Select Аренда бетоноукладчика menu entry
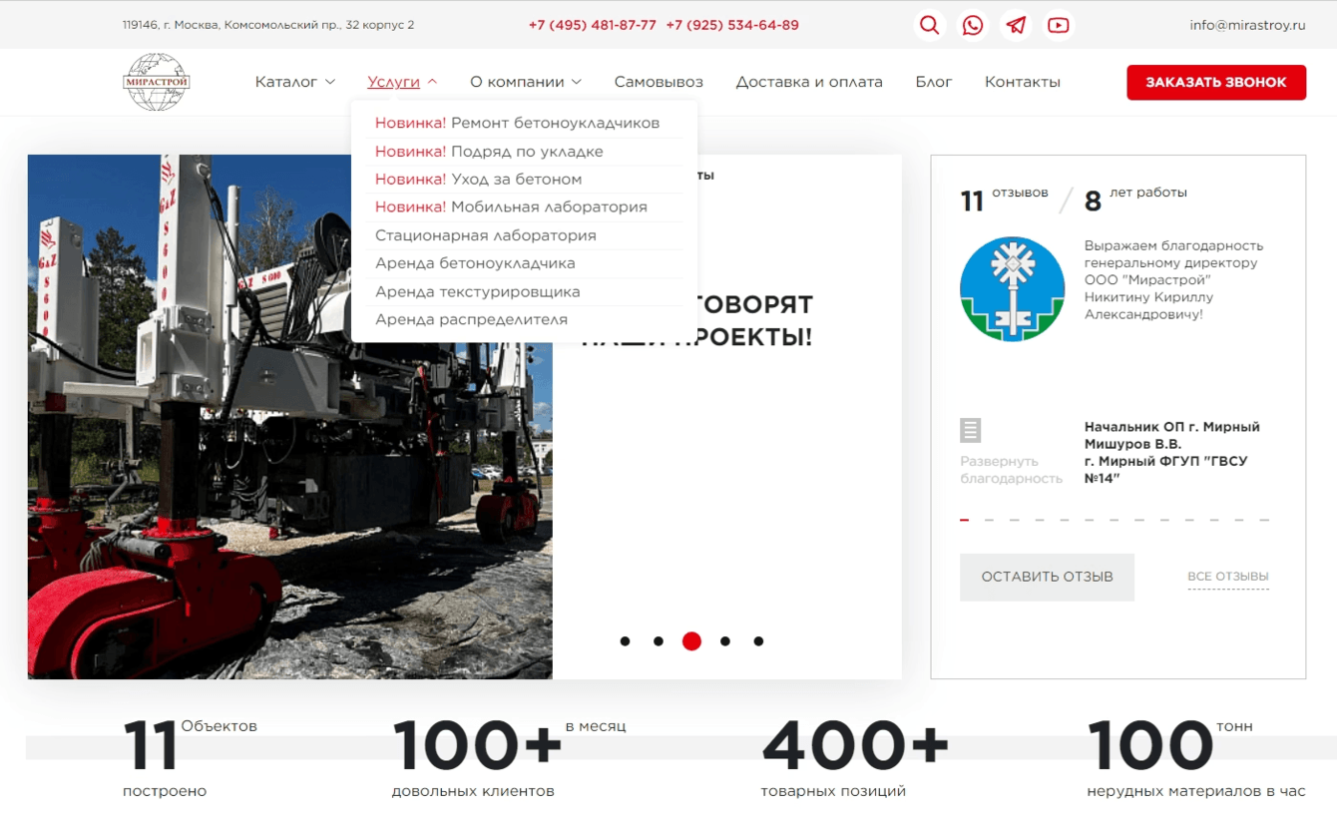This screenshot has width=1337, height=815. coord(475,263)
